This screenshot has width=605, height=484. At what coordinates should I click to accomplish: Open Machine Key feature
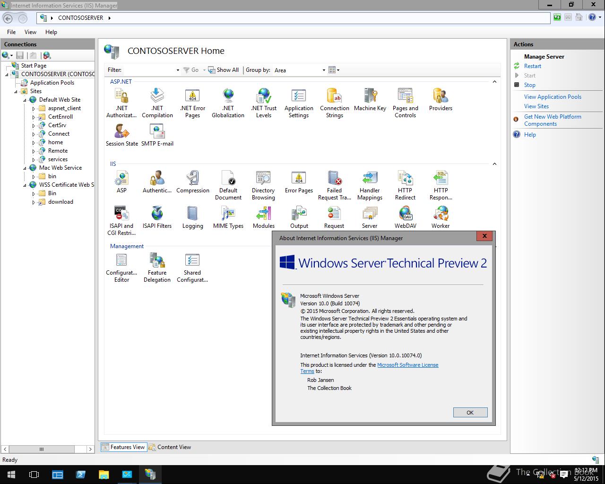(x=370, y=100)
